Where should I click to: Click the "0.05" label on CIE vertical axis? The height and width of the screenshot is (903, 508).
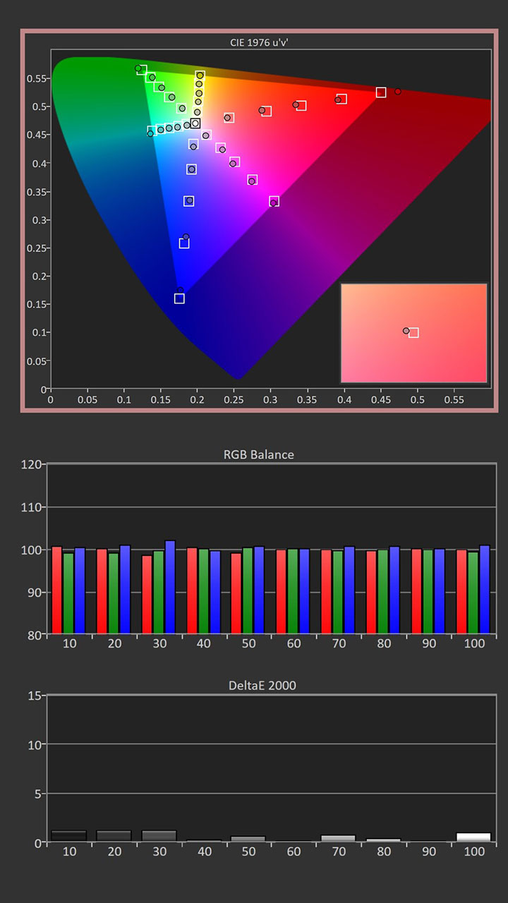point(37,361)
